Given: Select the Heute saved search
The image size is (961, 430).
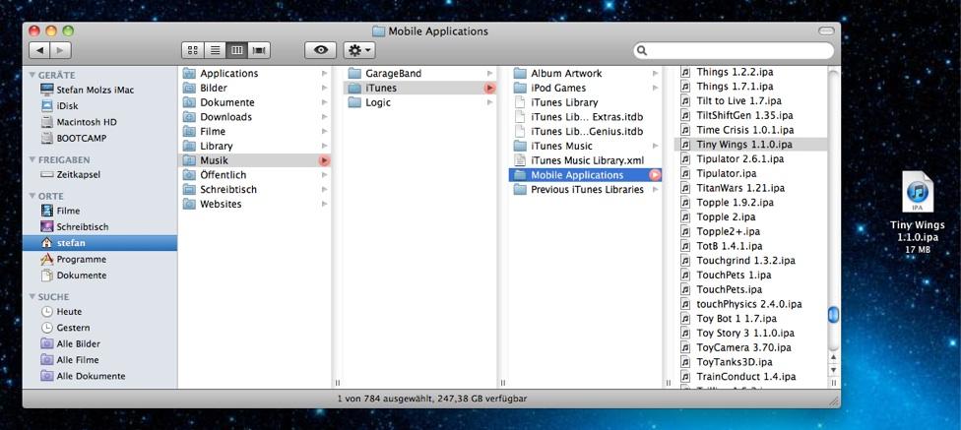Looking at the screenshot, I should pos(99,311).
